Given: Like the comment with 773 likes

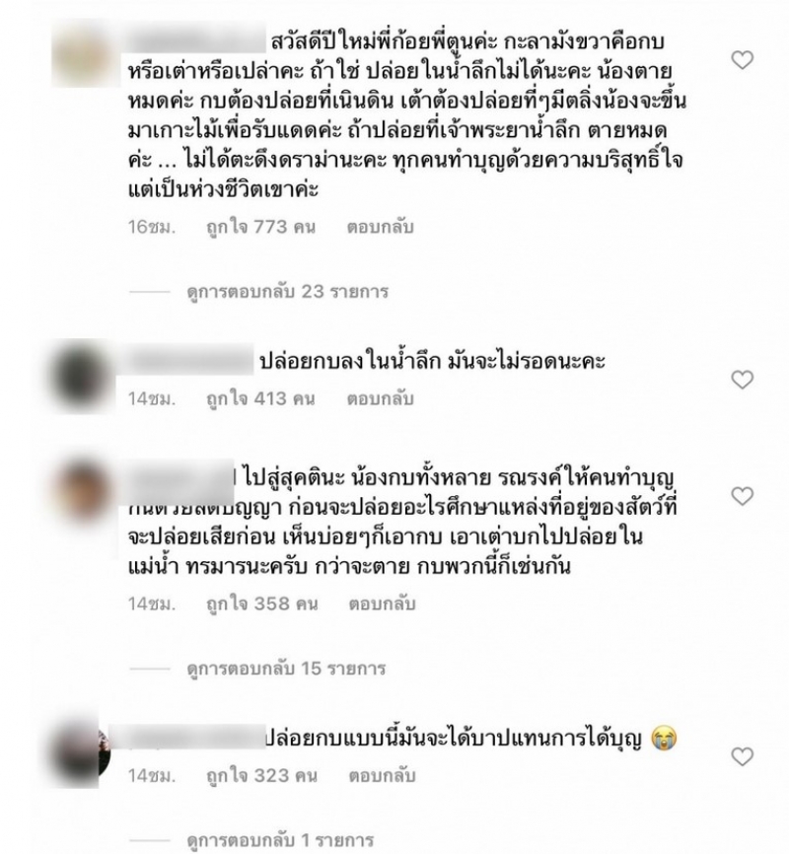Looking at the screenshot, I should [x=742, y=60].
